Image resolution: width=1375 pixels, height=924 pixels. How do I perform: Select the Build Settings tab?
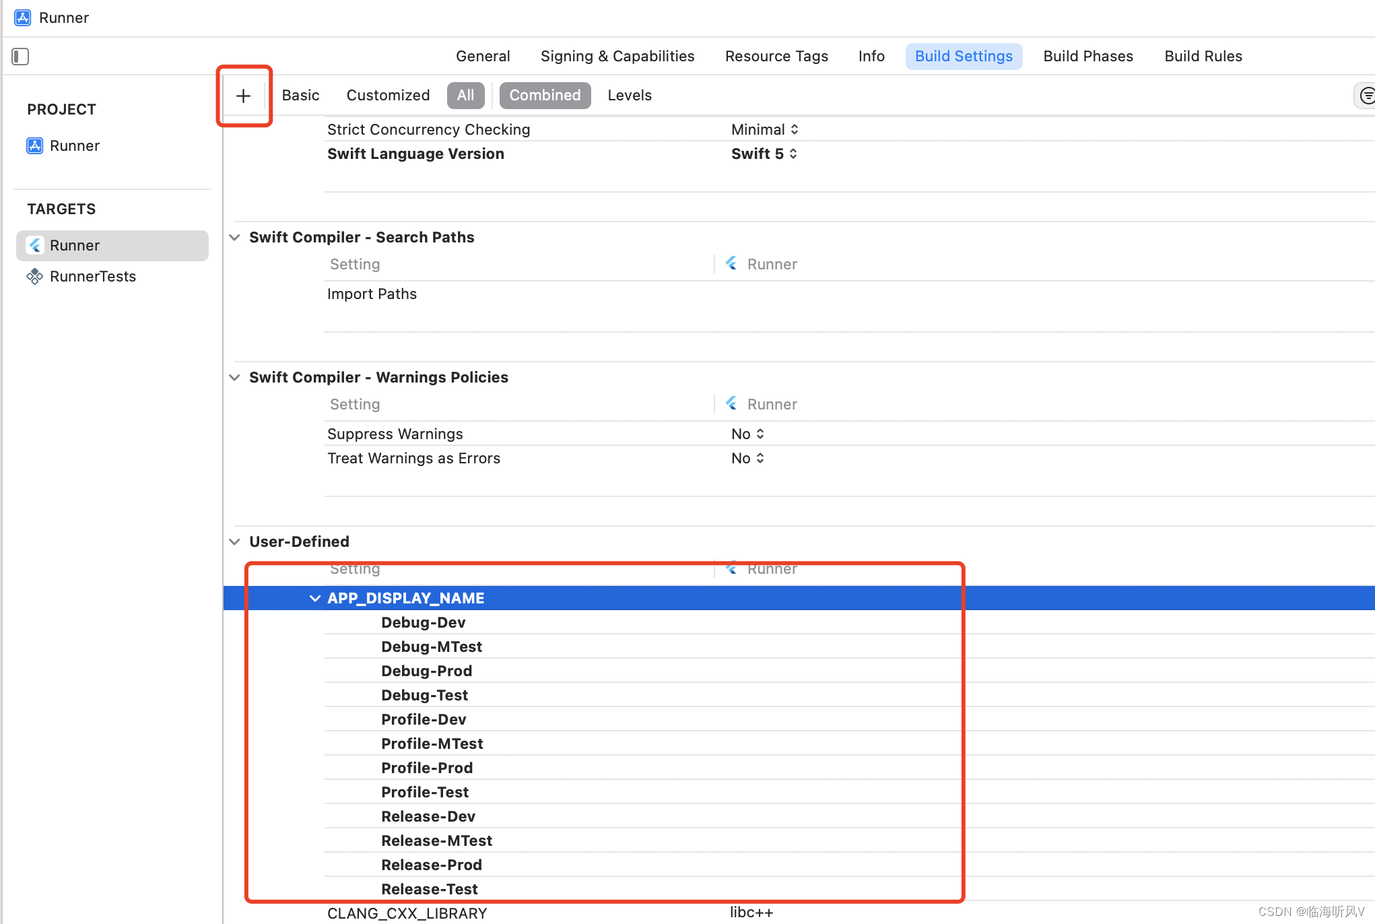[x=964, y=56]
